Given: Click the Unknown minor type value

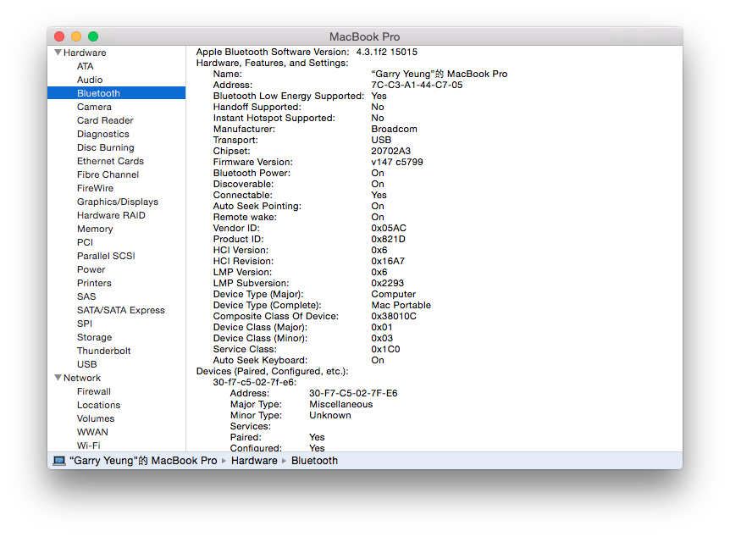Looking at the screenshot, I should pyautogui.click(x=330, y=415).
